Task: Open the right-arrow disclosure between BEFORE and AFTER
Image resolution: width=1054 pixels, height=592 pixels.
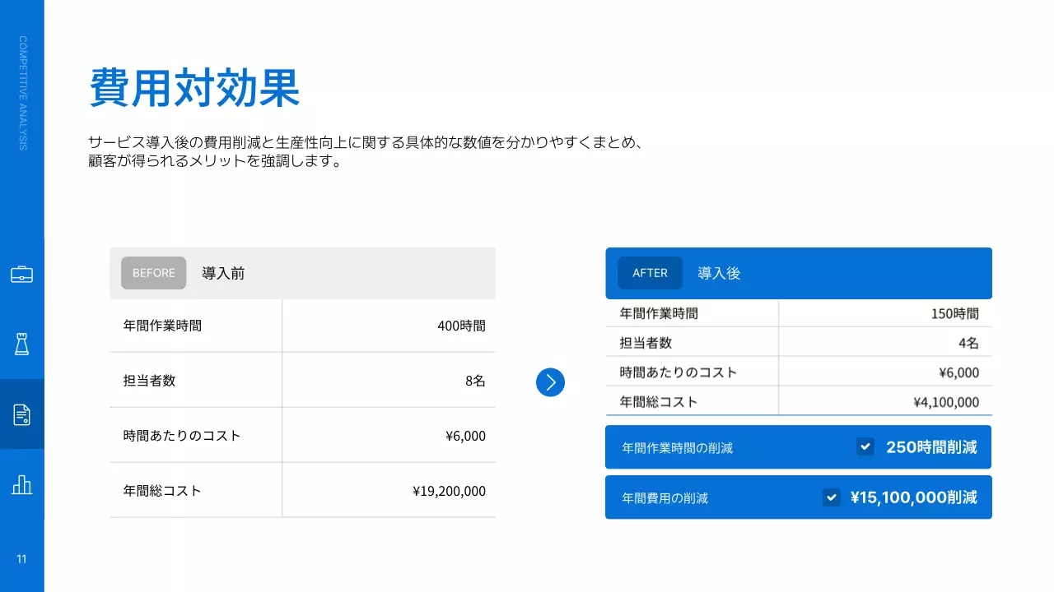Action: click(550, 382)
